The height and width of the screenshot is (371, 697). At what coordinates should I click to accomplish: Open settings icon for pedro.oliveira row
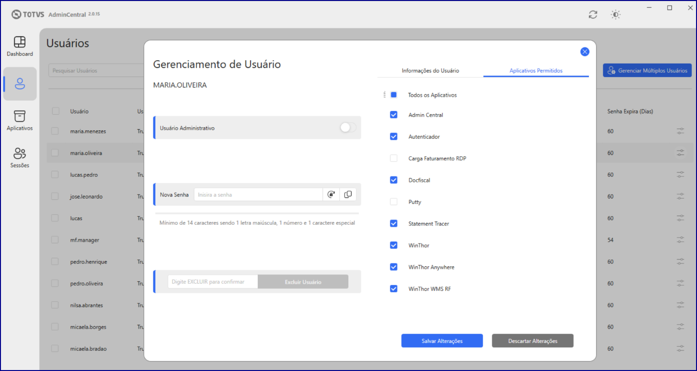(680, 284)
